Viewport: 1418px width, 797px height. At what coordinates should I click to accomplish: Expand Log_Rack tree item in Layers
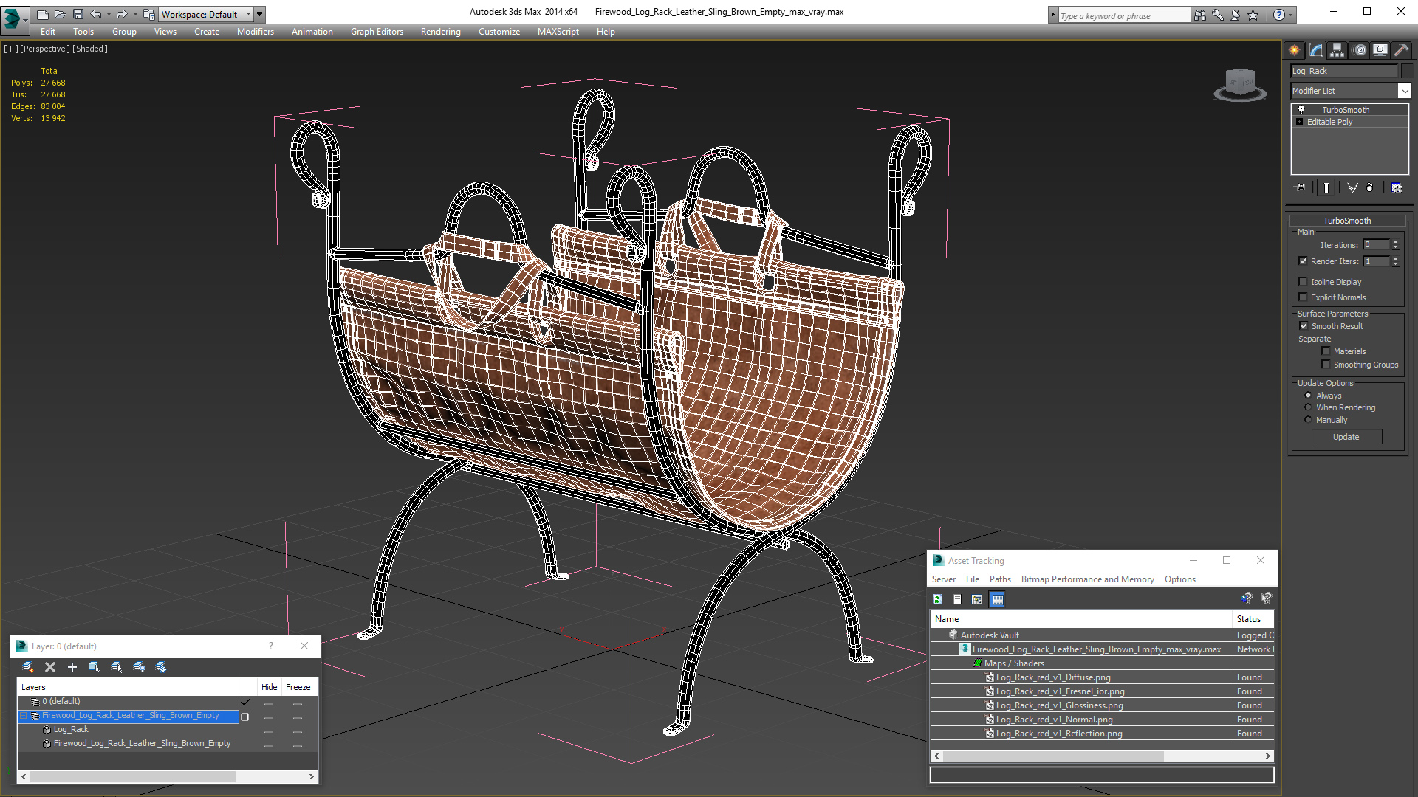[x=47, y=729]
